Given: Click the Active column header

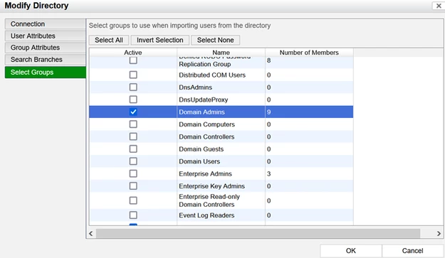Looking at the screenshot, I should (x=133, y=53).
